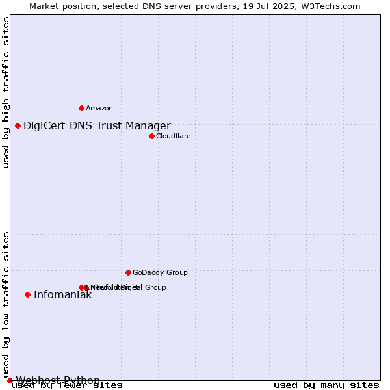This screenshot has width=390, height=390.
Task: Select the GoDaddy Group red marker
Action: 128,273
